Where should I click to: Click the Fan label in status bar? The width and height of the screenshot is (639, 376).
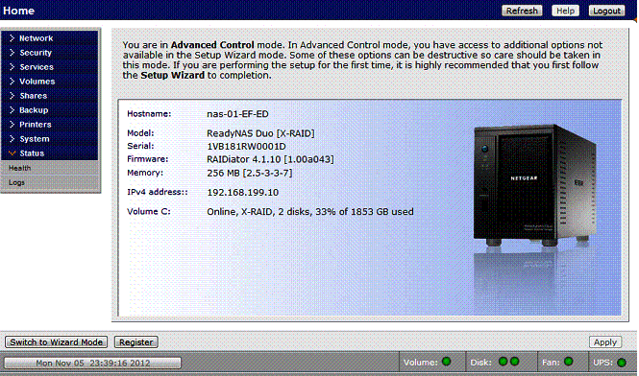point(551,363)
